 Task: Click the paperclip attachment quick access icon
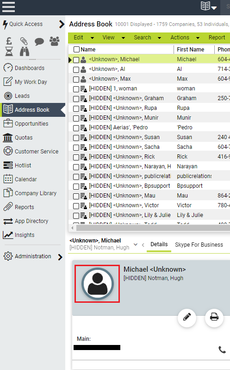pyautogui.click(x=24, y=41)
